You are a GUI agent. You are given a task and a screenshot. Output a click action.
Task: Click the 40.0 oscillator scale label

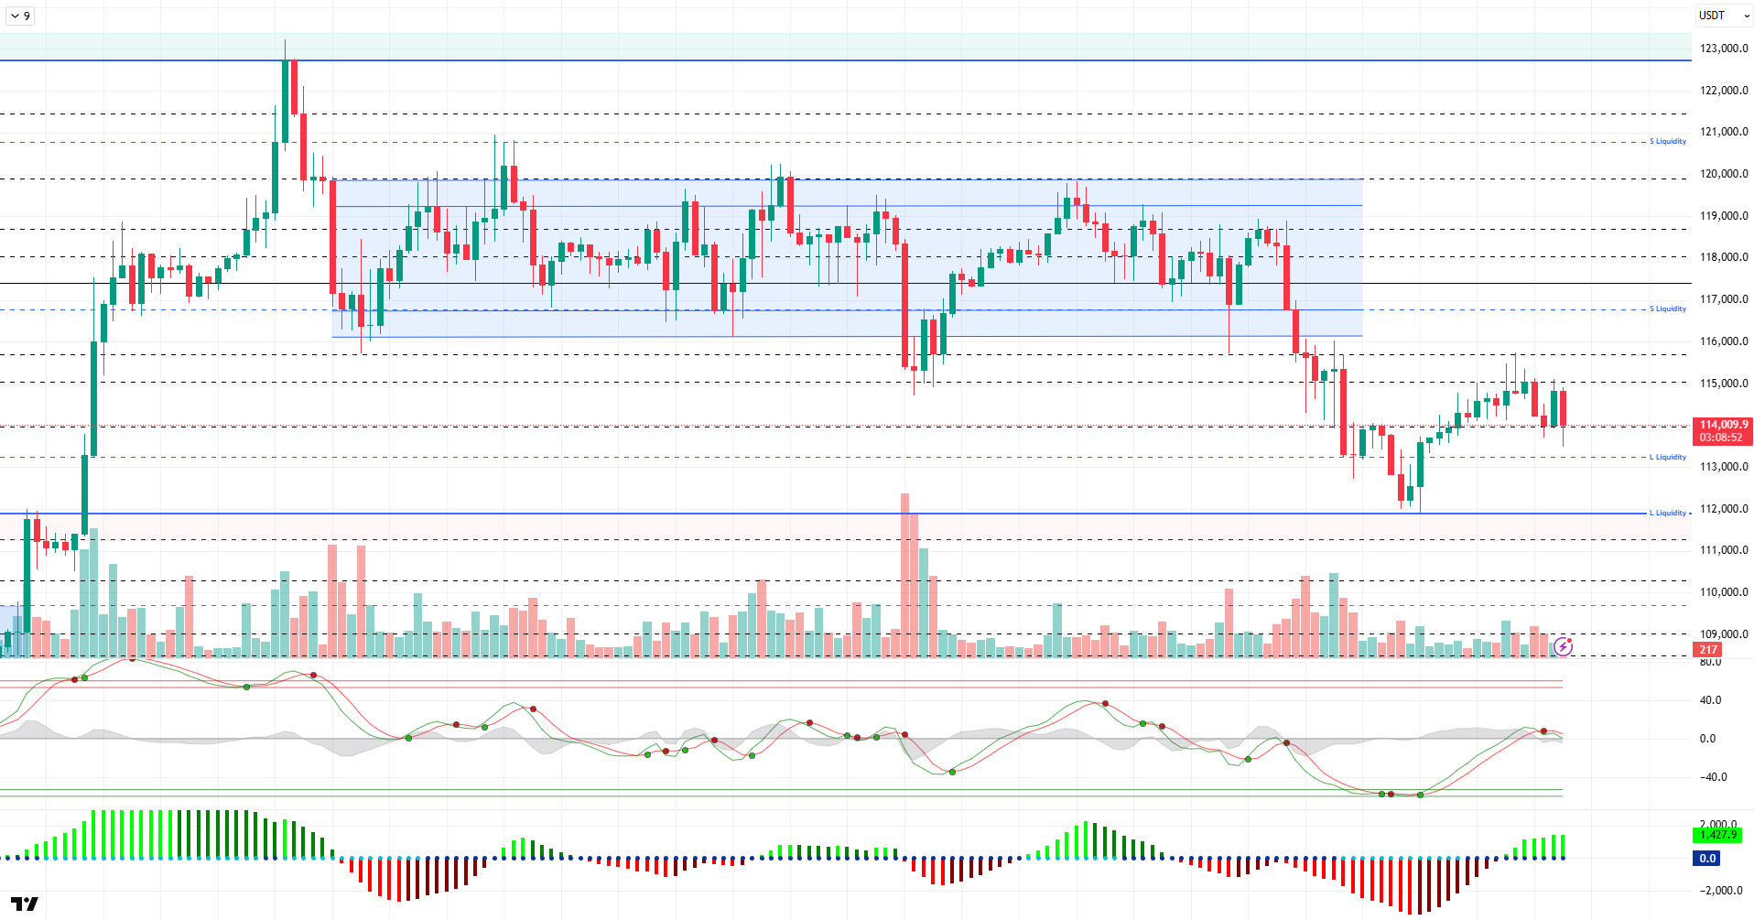pyautogui.click(x=1710, y=700)
